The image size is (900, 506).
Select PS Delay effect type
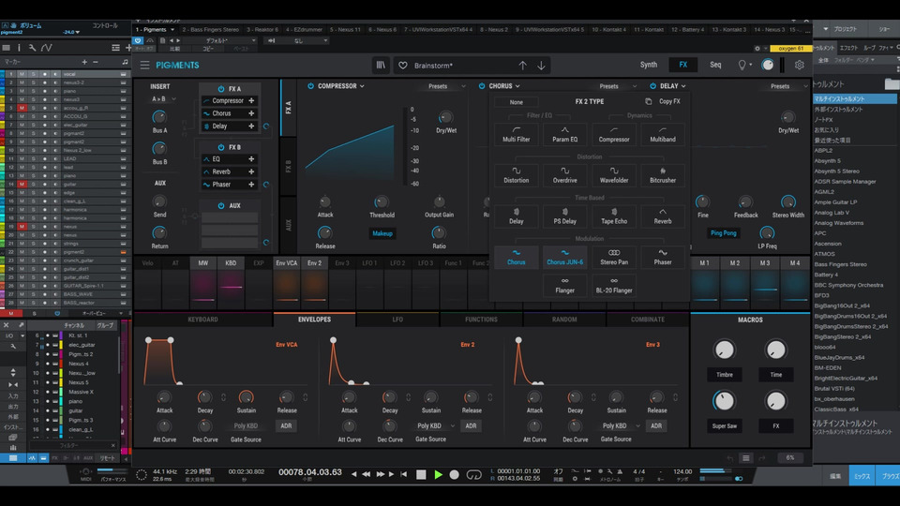click(x=564, y=216)
